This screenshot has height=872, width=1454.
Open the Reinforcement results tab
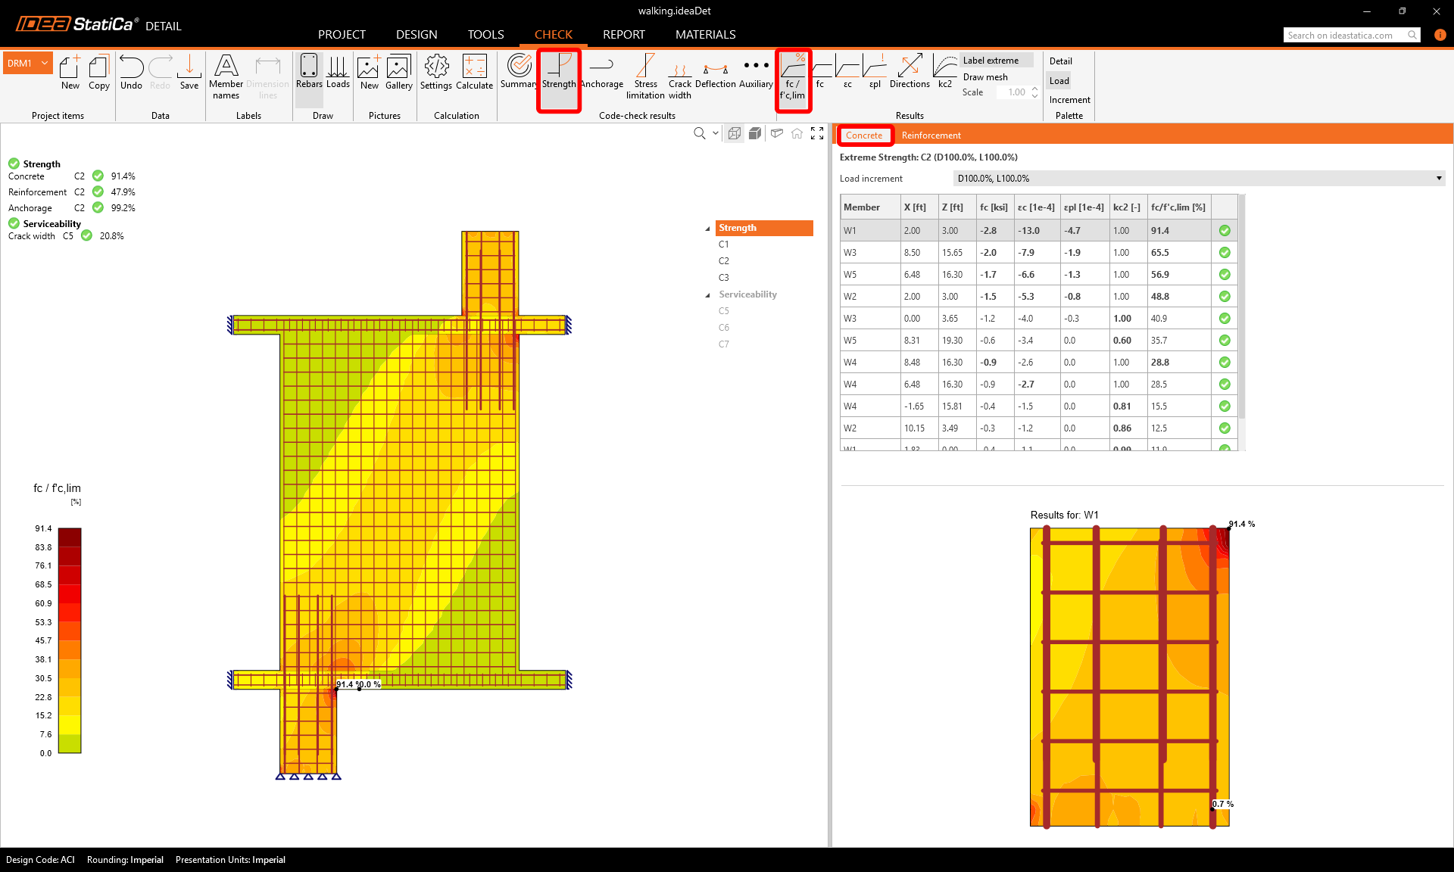pyautogui.click(x=931, y=135)
